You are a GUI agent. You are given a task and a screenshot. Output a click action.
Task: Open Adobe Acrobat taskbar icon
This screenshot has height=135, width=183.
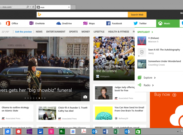pyautogui.click(x=84, y=131)
